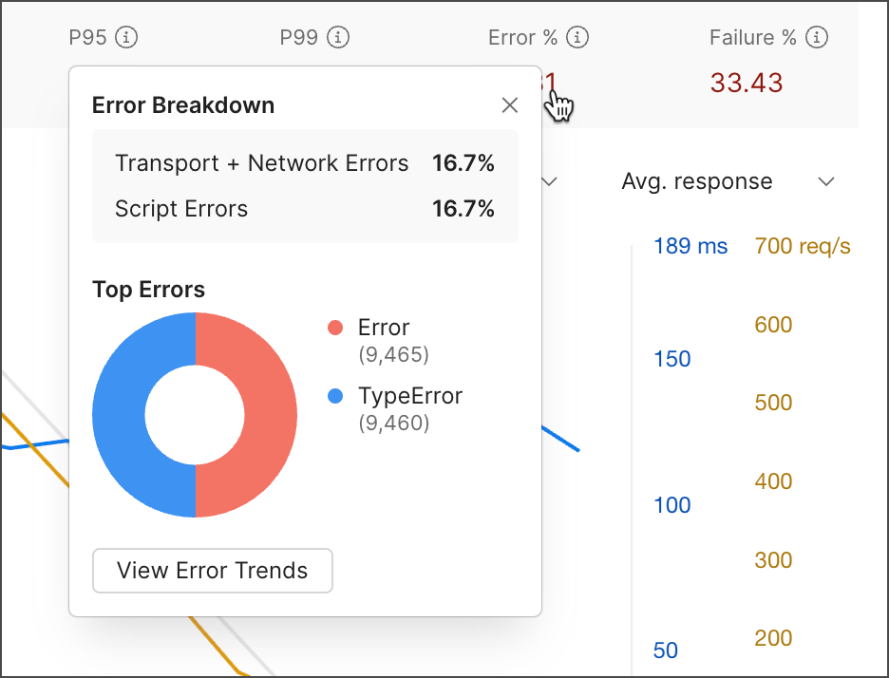Click the P95 info icon

[128, 37]
